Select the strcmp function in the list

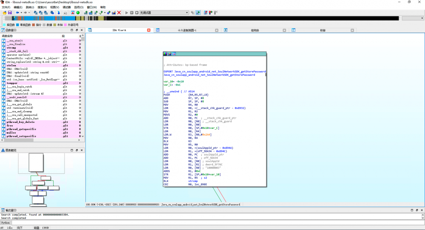[11, 48]
